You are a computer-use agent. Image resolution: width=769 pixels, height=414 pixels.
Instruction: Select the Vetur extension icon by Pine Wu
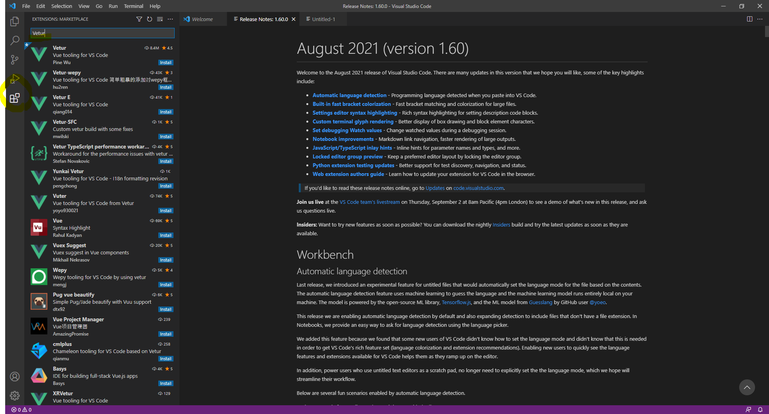click(39, 55)
